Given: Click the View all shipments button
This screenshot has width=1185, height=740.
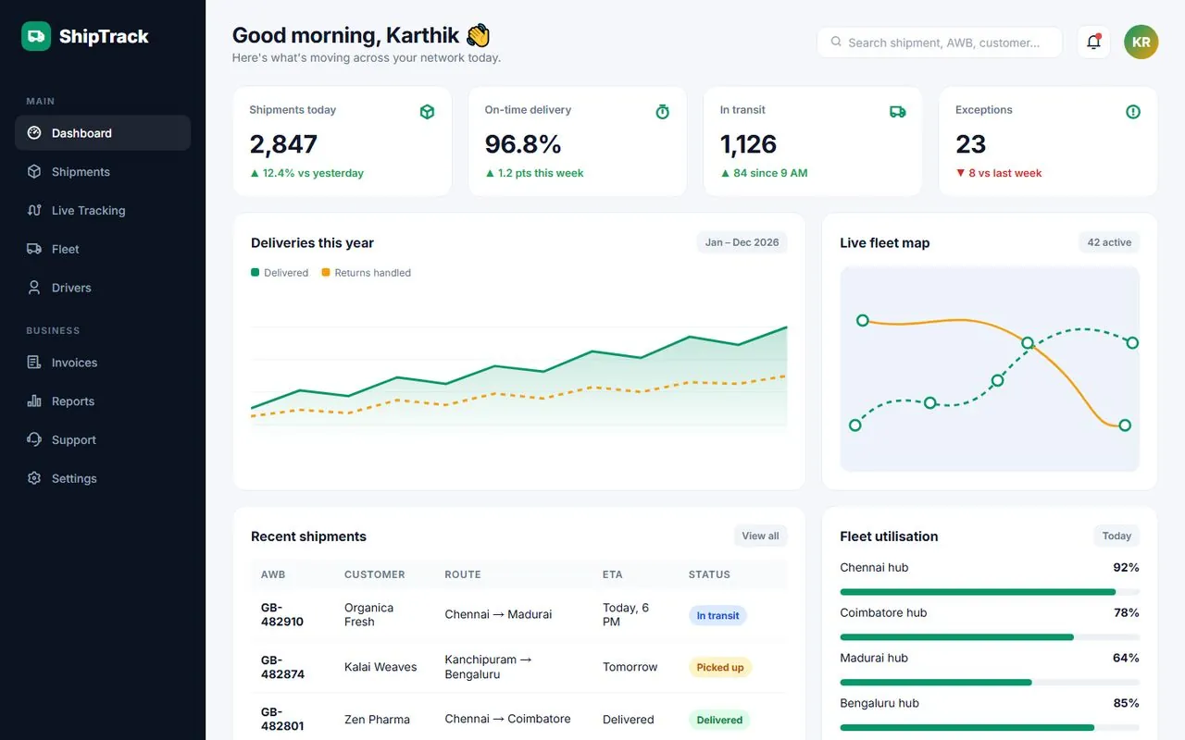Looking at the screenshot, I should tap(760, 536).
